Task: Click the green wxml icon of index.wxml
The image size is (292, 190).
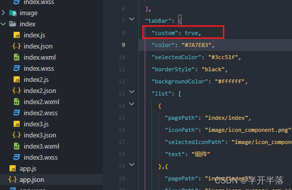Action: [17, 57]
